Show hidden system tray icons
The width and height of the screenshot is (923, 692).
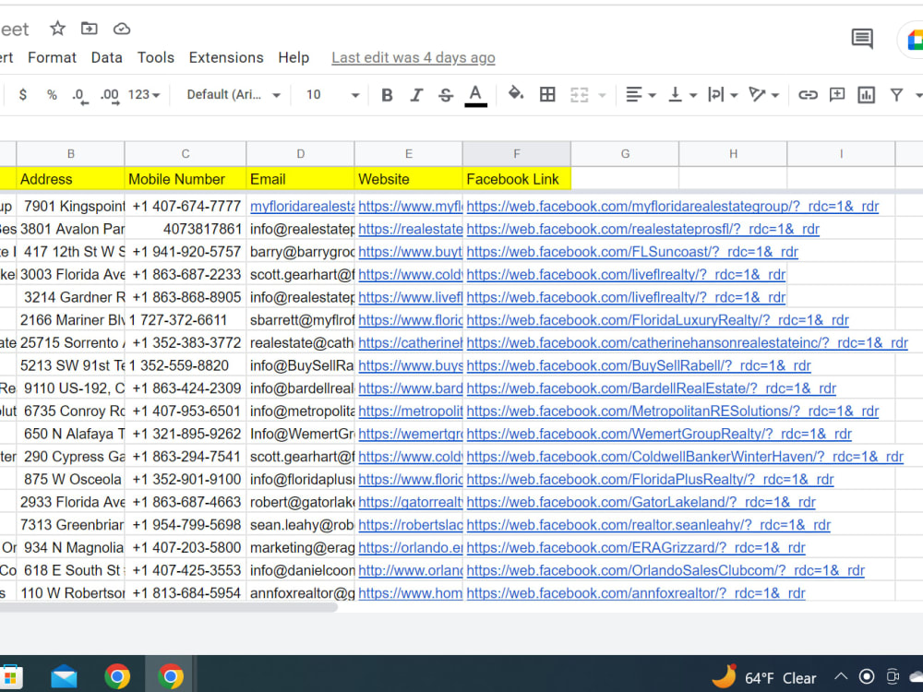(x=841, y=676)
